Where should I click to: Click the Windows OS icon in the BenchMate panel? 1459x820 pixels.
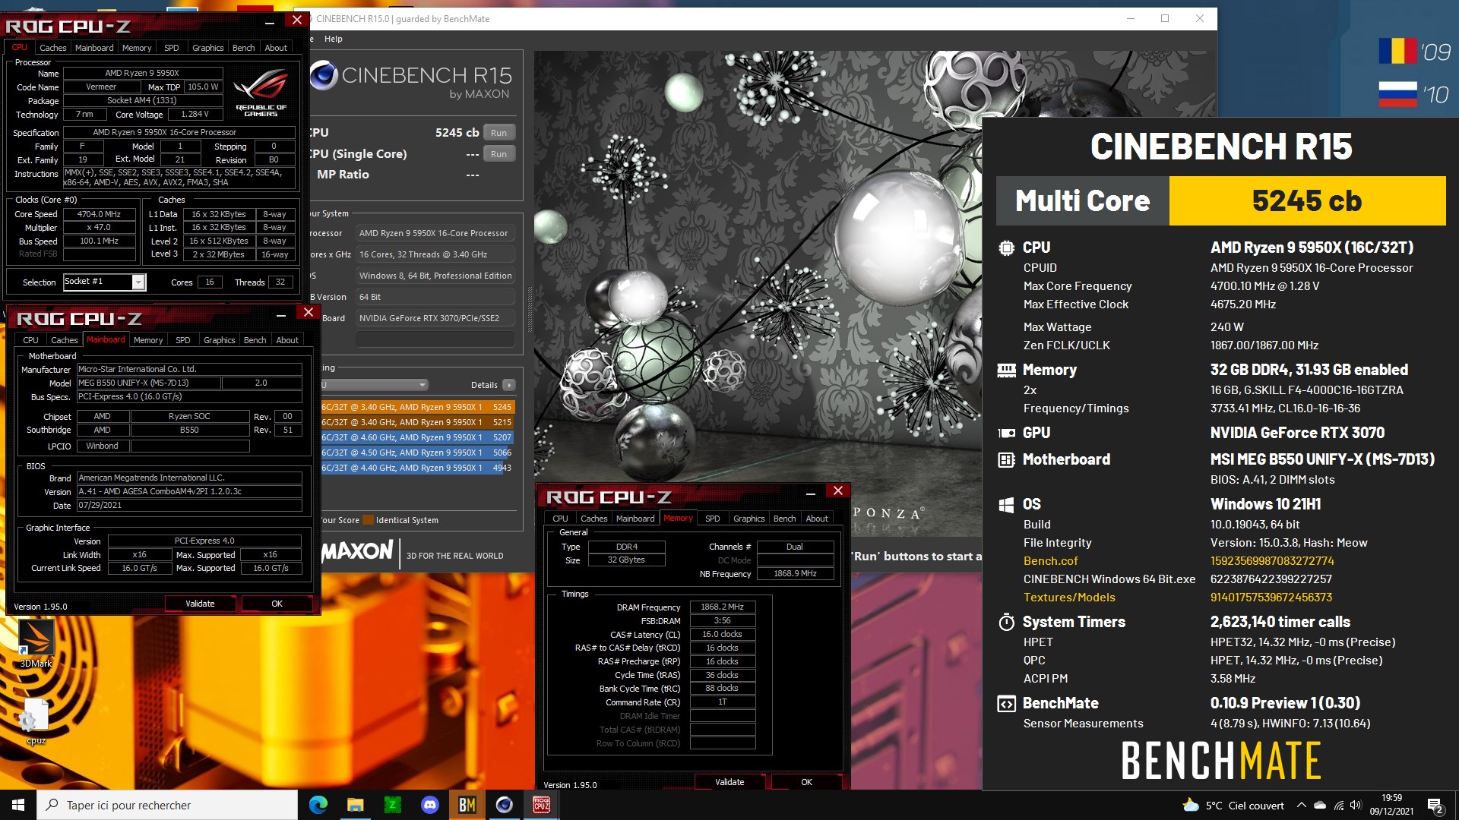click(x=1006, y=504)
